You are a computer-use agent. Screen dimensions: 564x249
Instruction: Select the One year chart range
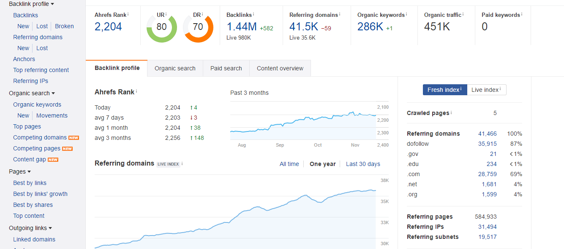click(323, 164)
